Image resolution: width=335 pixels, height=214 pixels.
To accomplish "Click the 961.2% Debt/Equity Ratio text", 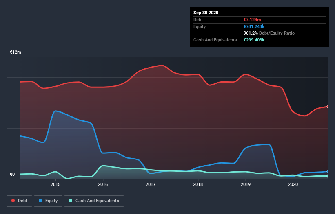I will click(x=269, y=33).
